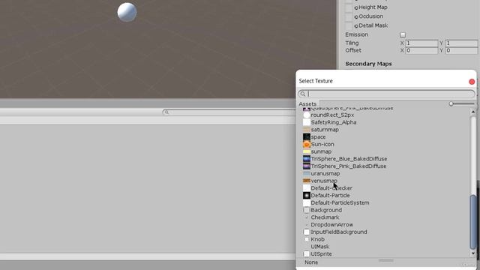Select the sphere in the Scene view
Screen dimensions: 480x270
tap(127, 12)
